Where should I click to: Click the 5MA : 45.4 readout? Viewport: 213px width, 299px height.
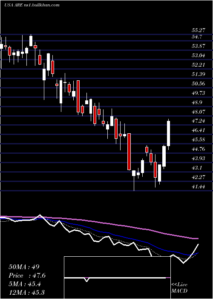coord(25,284)
